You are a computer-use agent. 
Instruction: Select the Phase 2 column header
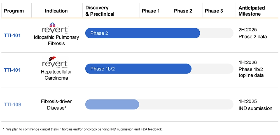(x=183, y=11)
